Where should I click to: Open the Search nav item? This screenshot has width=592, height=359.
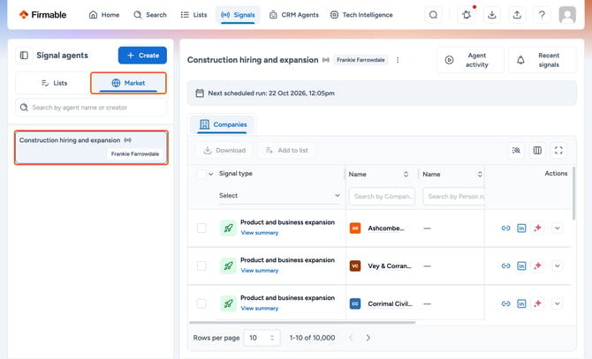150,15
